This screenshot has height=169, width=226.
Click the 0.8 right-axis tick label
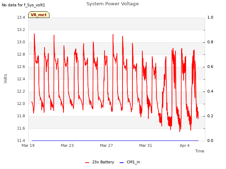tap(210, 42)
